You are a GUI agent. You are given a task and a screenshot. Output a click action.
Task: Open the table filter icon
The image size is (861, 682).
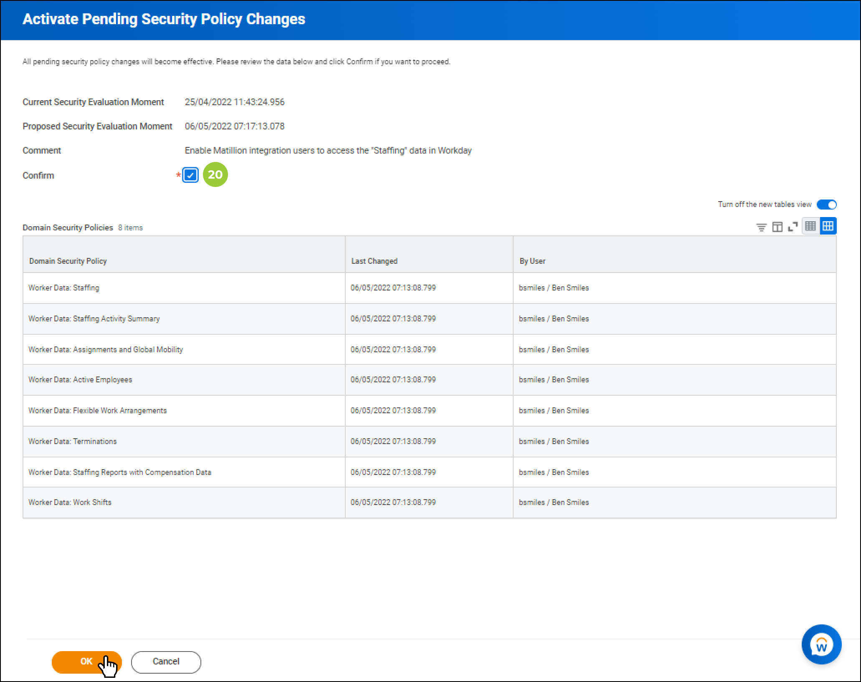[761, 227]
